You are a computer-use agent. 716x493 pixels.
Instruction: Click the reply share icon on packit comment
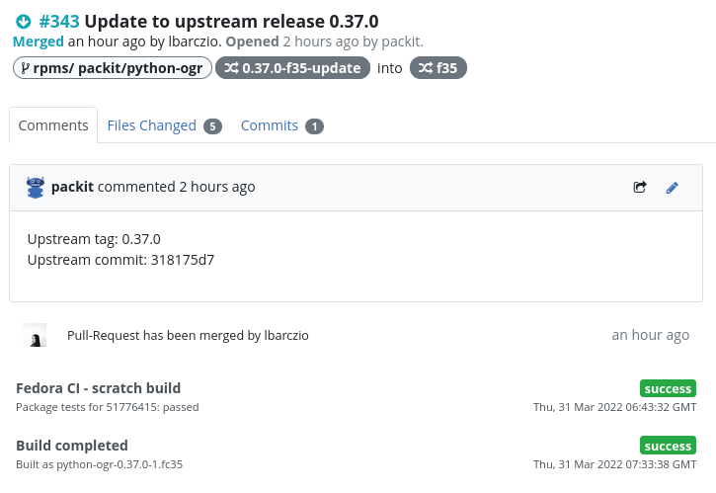(640, 187)
